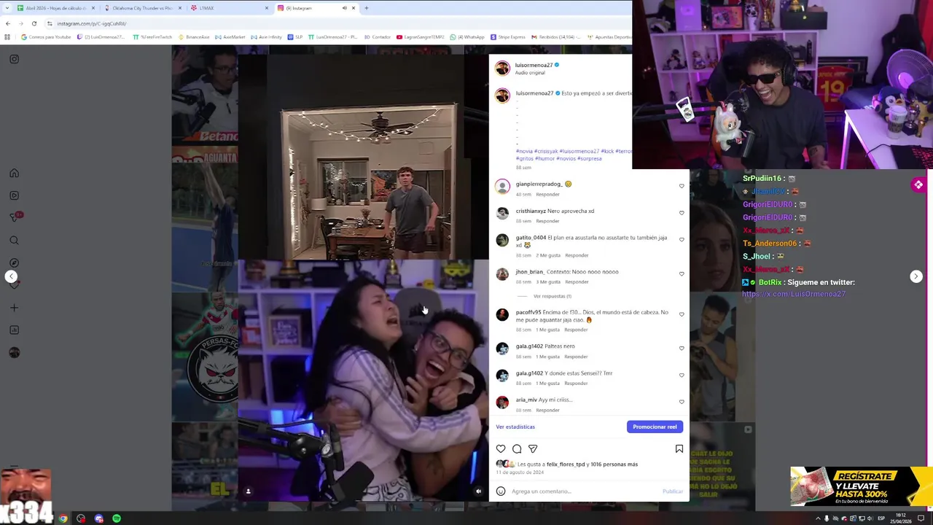
Task: Click tagged people icon on reel
Action: pos(248,491)
